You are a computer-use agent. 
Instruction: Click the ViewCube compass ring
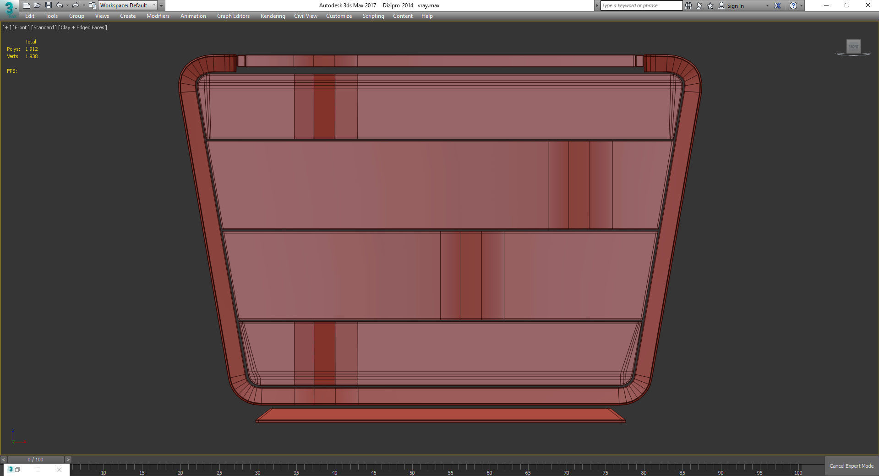click(853, 54)
